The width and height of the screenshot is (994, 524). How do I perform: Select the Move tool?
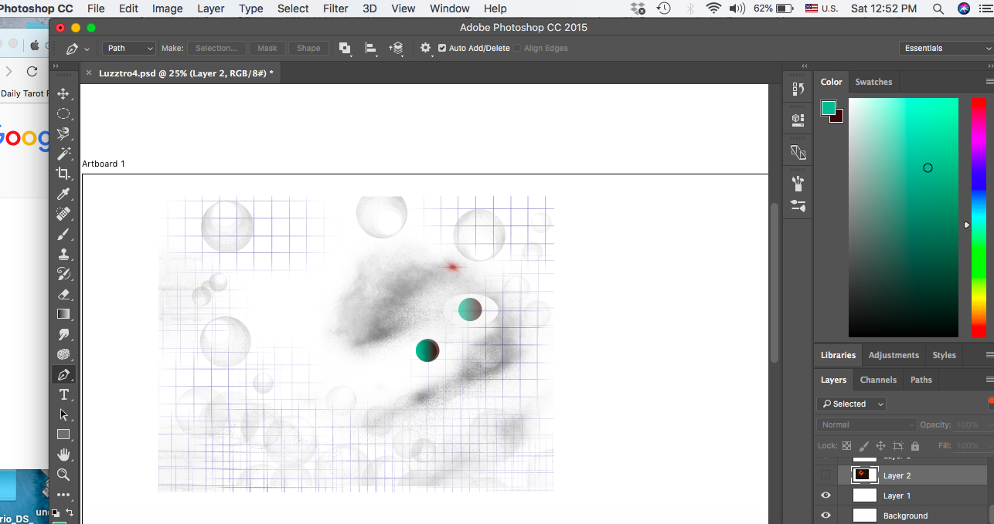click(64, 93)
